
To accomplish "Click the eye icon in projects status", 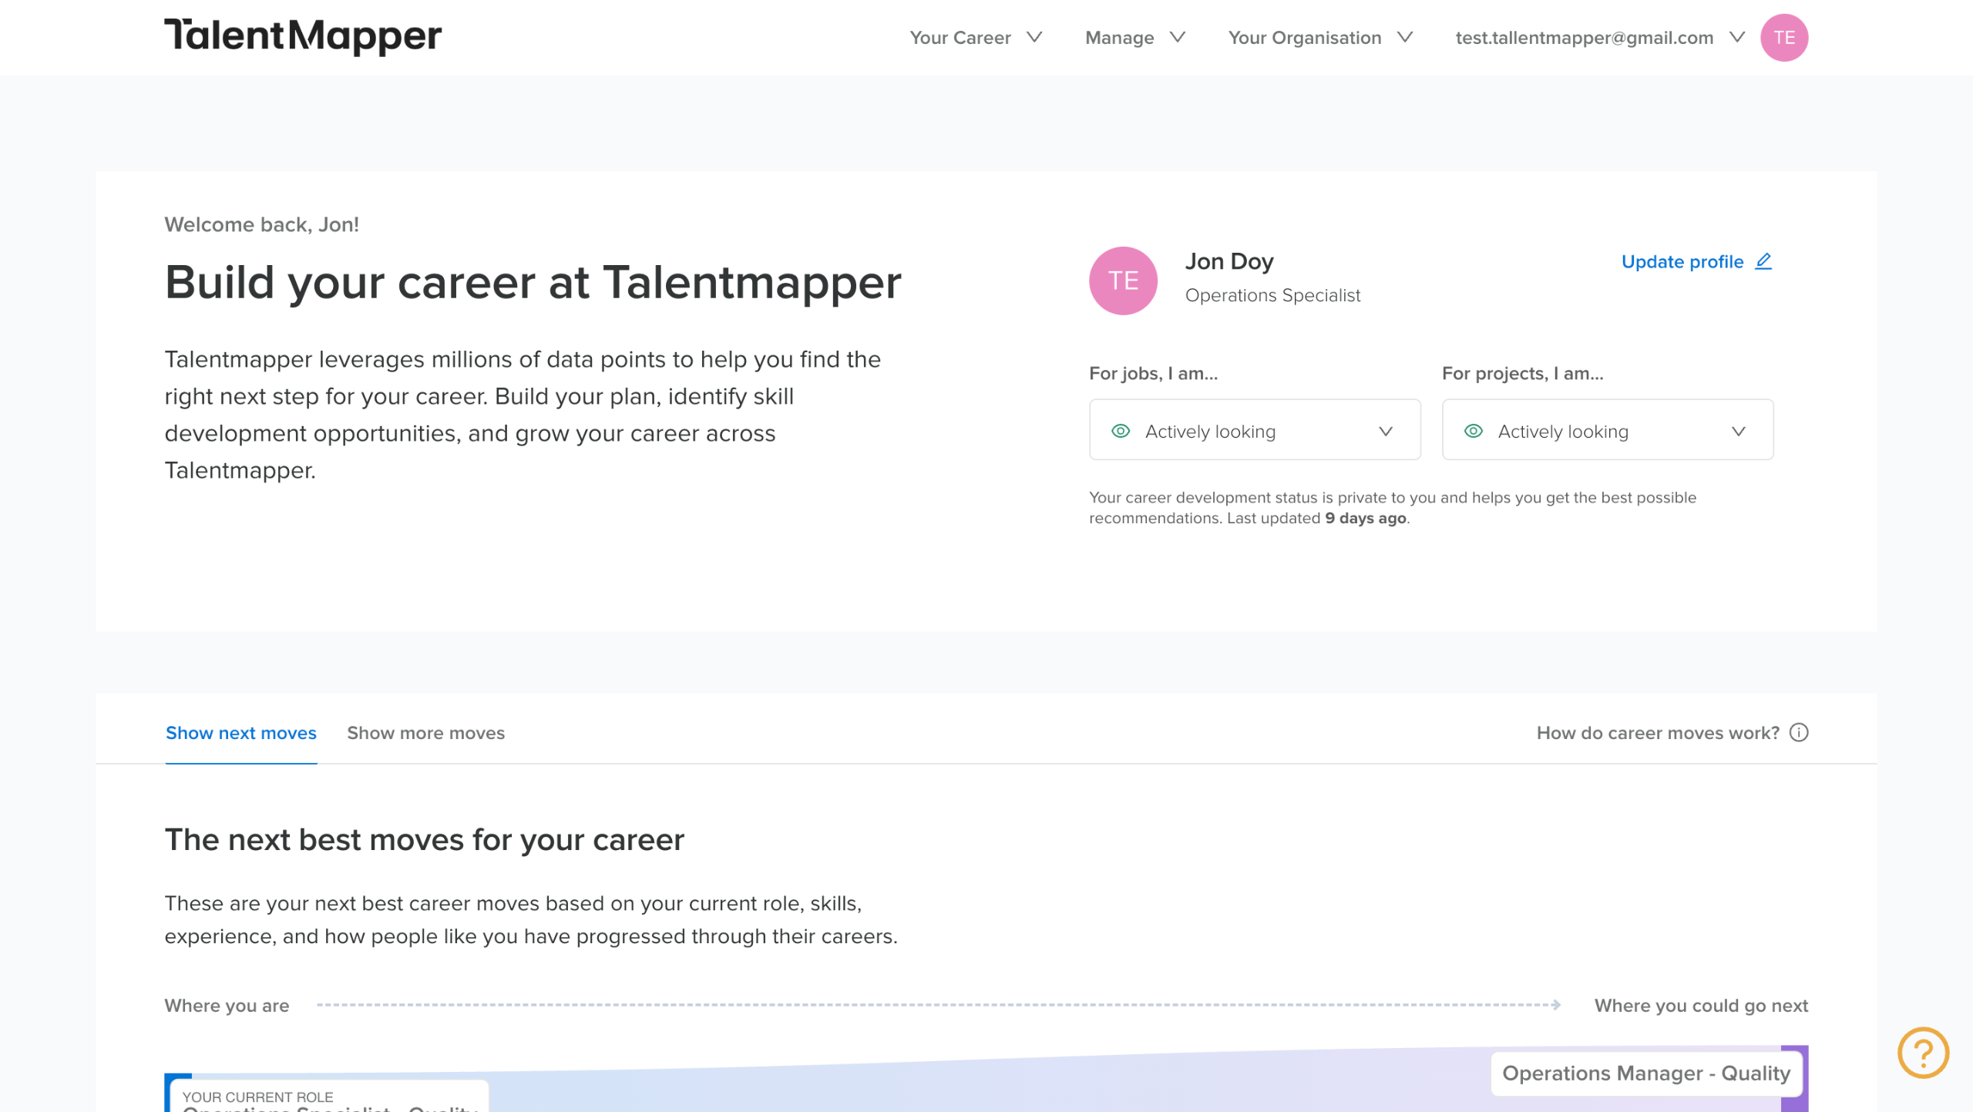I will pos(1473,431).
